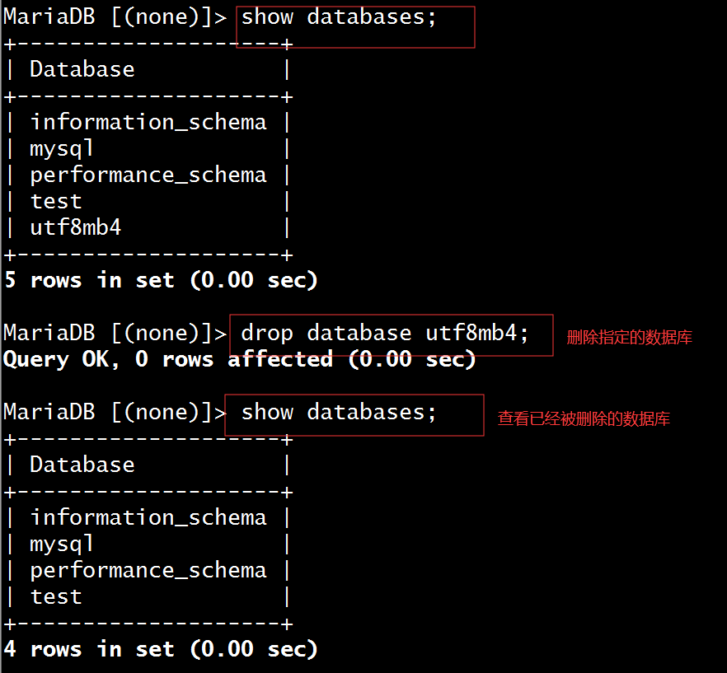This screenshot has height=673, width=727.
Task: Click 'performance_schema' in the second result
Action: 148,571
